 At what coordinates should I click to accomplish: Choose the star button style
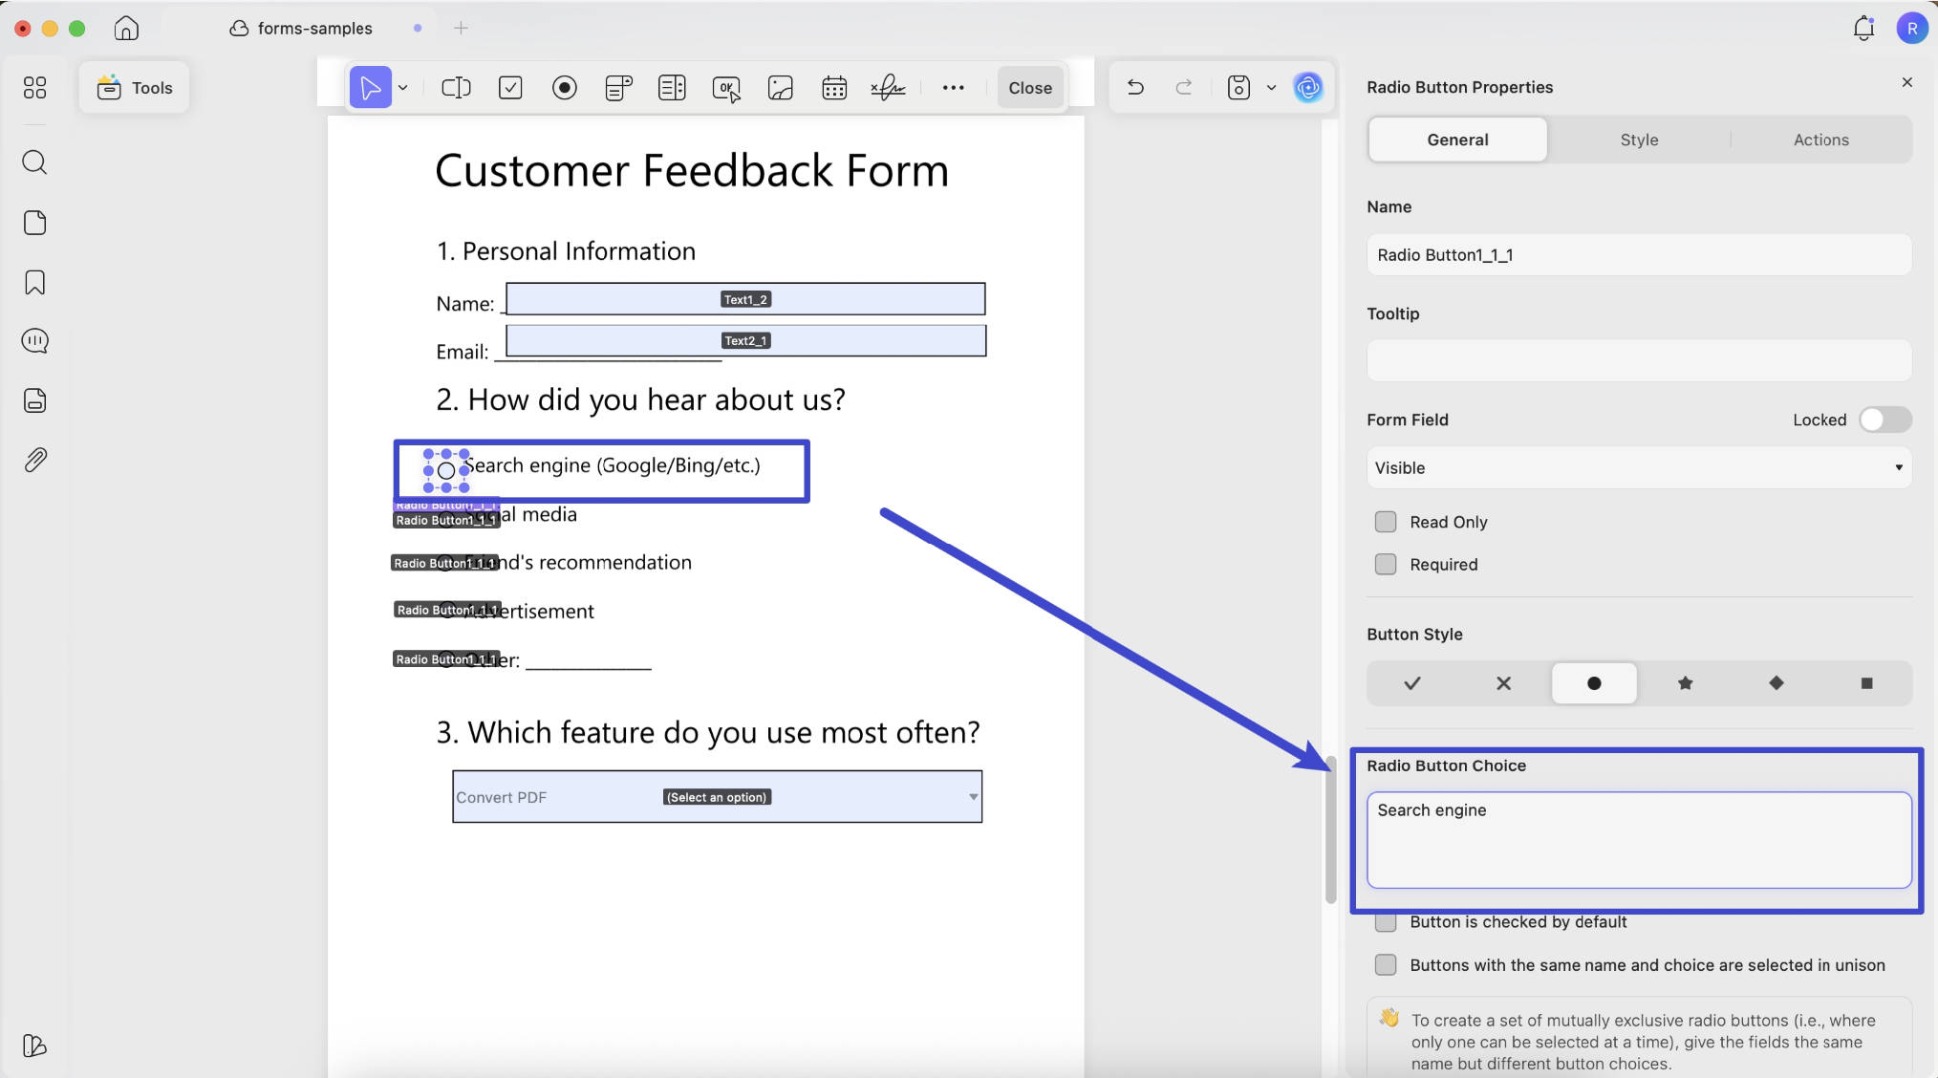click(x=1685, y=683)
